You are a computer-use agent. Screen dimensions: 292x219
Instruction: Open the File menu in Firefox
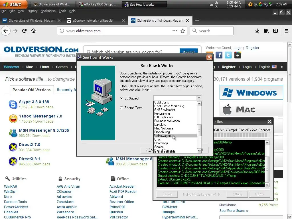4,11
